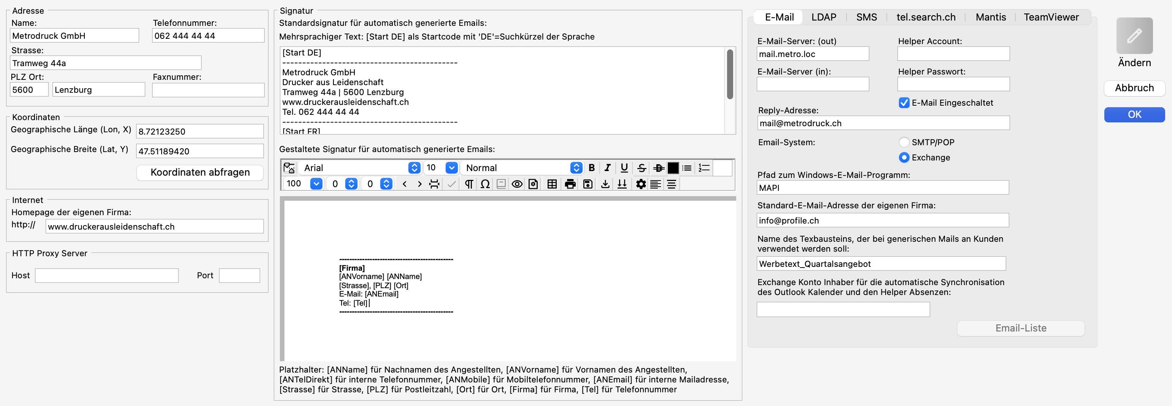Open the Arial font dropdown
Viewport: 1172px width, 406px height.
tap(414, 168)
